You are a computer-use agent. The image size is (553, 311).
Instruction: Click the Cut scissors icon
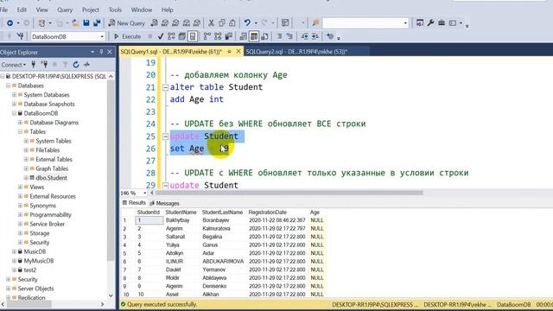[x=211, y=23]
